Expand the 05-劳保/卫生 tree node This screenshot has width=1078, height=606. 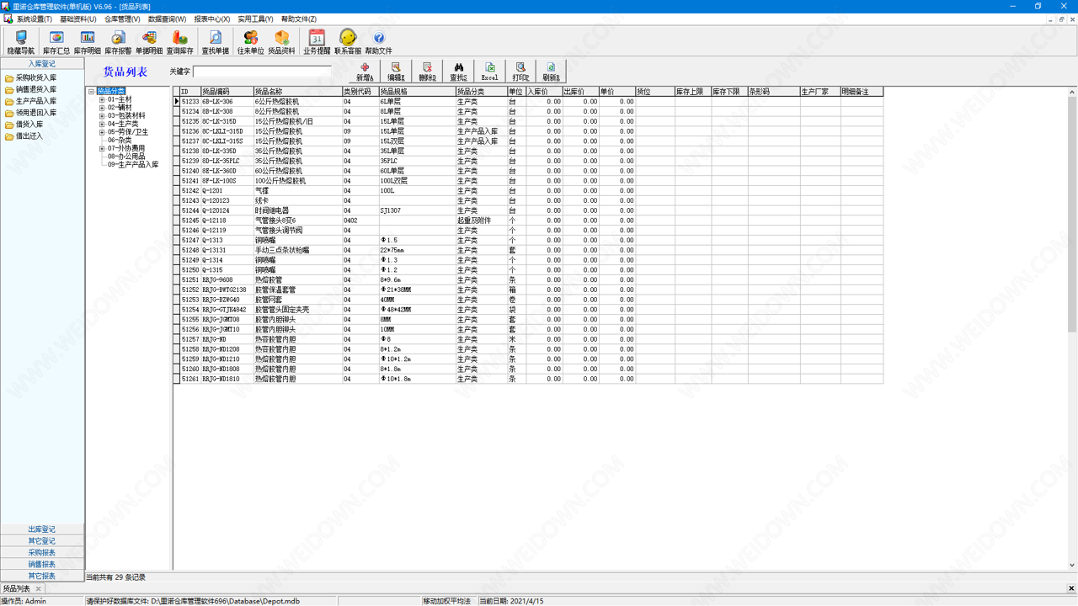click(x=102, y=132)
